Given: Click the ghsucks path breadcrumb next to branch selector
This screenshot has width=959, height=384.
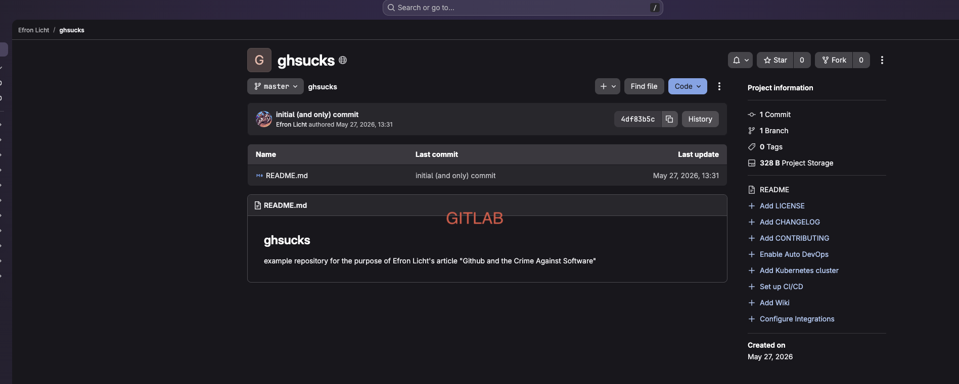Looking at the screenshot, I should coord(323,87).
